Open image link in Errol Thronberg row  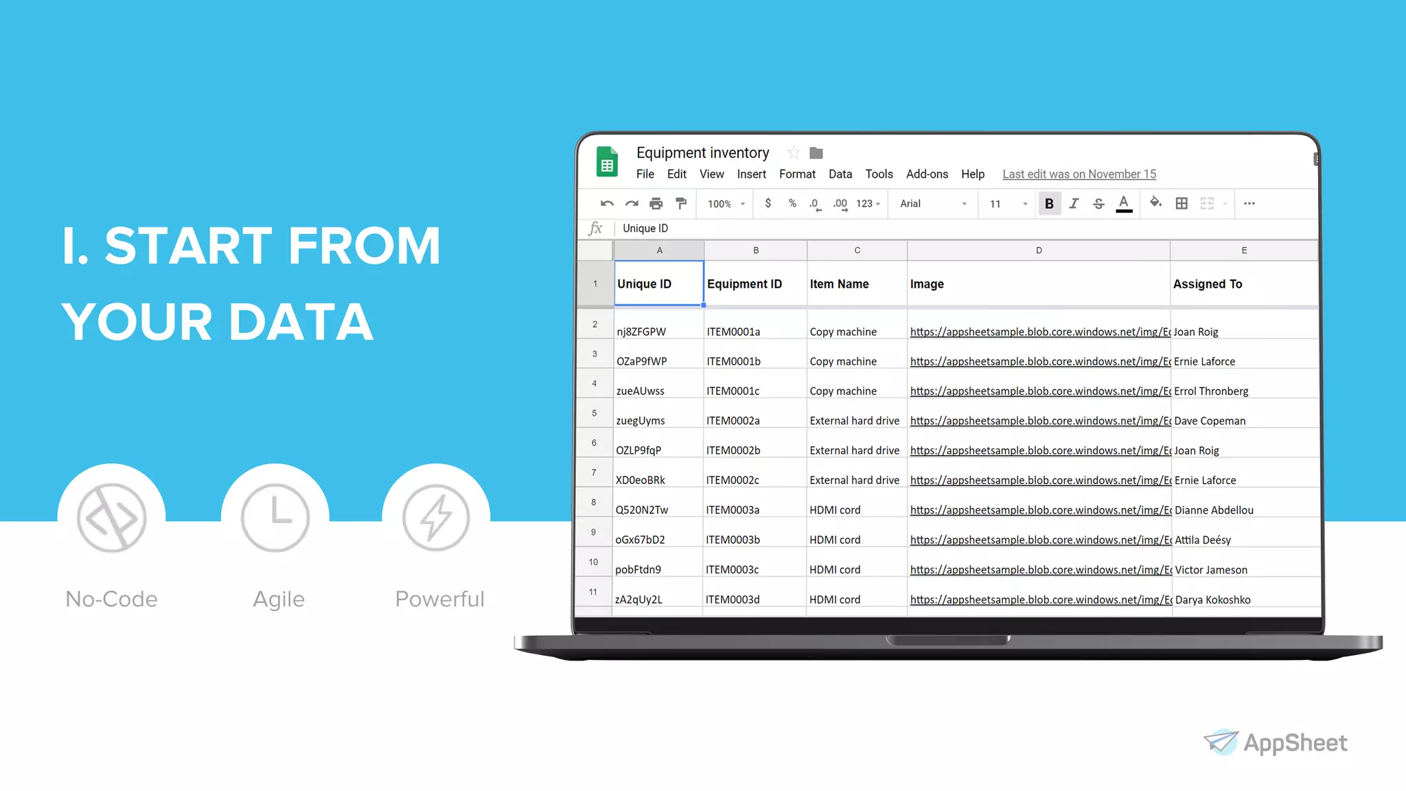pyautogui.click(x=1040, y=391)
